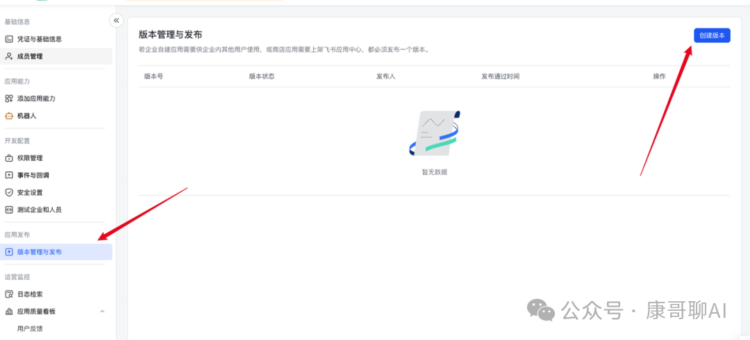Click the 应用能力 section label

(17, 81)
